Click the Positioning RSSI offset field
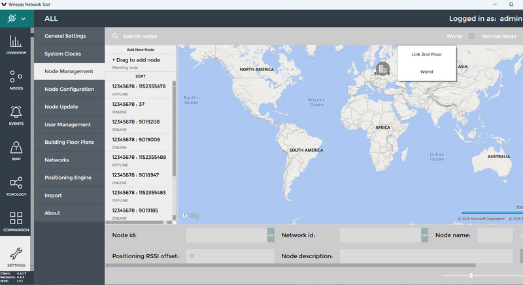The image size is (523, 285). tap(230, 256)
